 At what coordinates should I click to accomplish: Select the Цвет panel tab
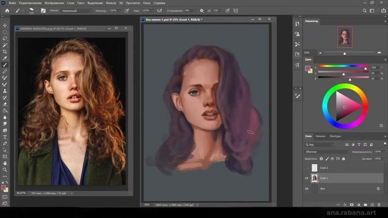pyautogui.click(x=308, y=59)
